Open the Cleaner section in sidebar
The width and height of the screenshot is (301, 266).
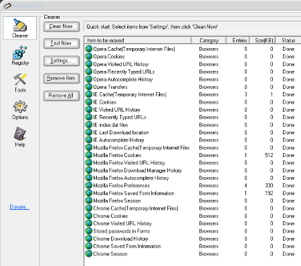click(x=20, y=28)
